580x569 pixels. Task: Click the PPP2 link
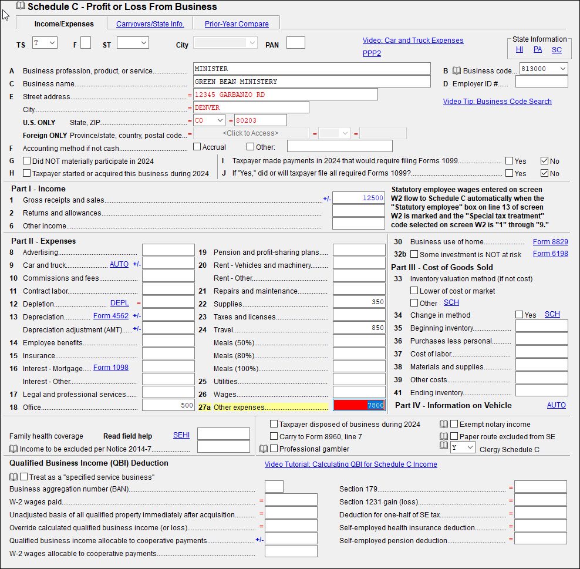point(372,53)
